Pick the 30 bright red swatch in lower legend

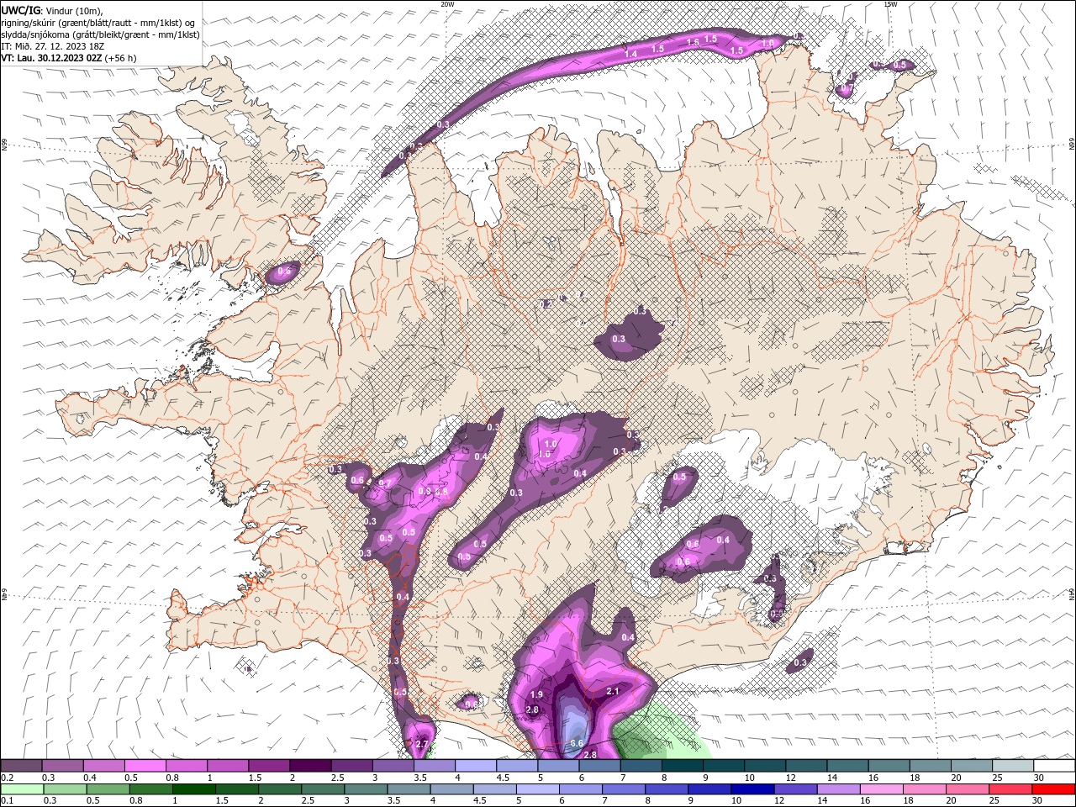tap(1054, 789)
